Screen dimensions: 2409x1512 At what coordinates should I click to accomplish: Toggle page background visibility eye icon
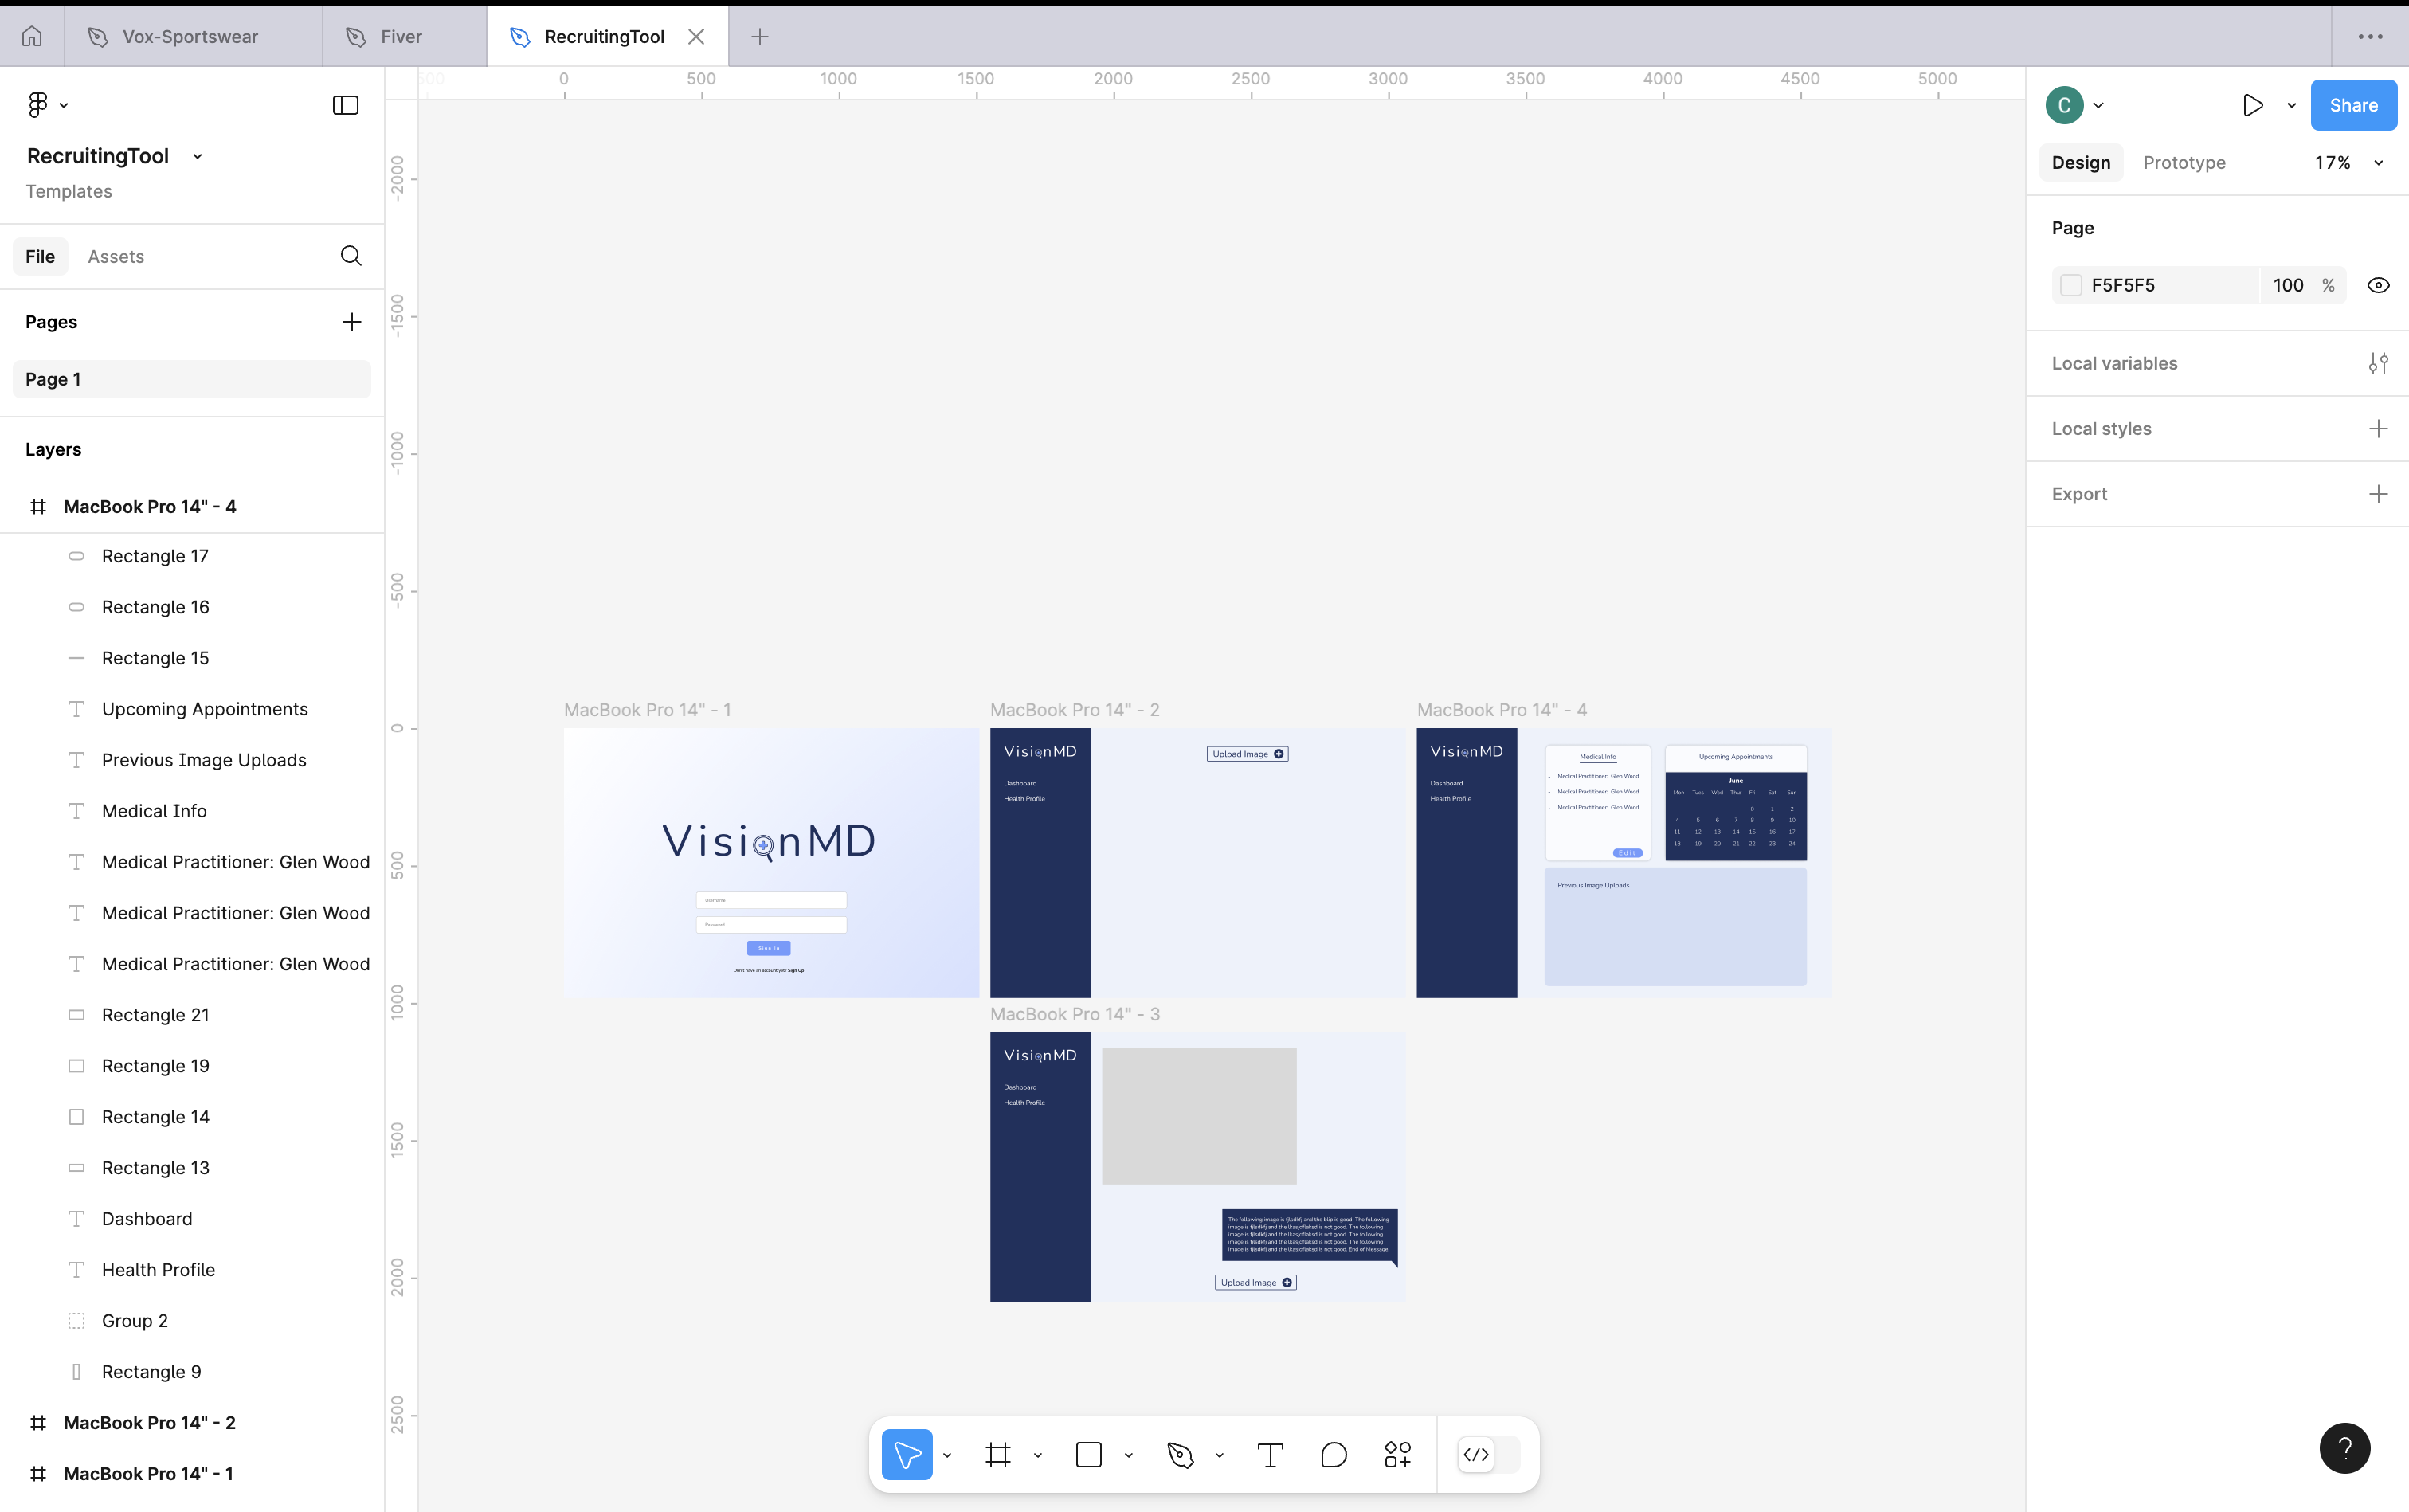pos(2378,285)
